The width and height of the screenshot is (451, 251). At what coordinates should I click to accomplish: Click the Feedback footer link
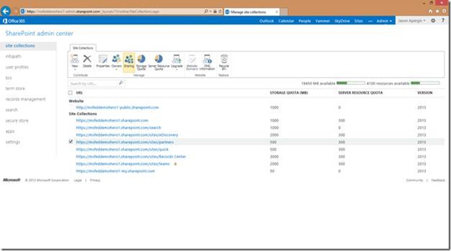pos(438,180)
